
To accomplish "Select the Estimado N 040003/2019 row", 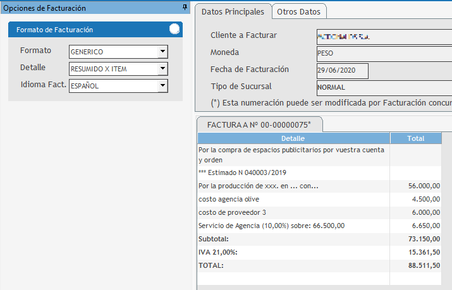I will point(293,172).
